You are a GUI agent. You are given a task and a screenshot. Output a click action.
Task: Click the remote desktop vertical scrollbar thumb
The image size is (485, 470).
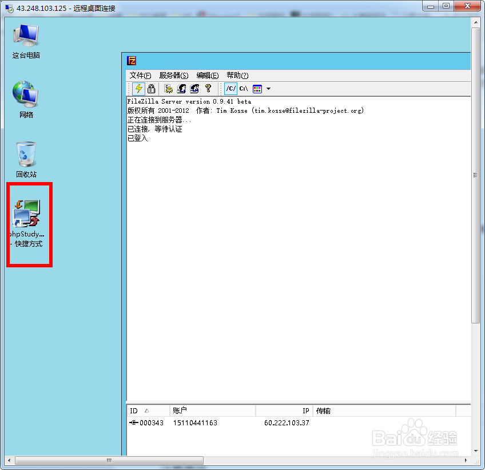(475, 175)
